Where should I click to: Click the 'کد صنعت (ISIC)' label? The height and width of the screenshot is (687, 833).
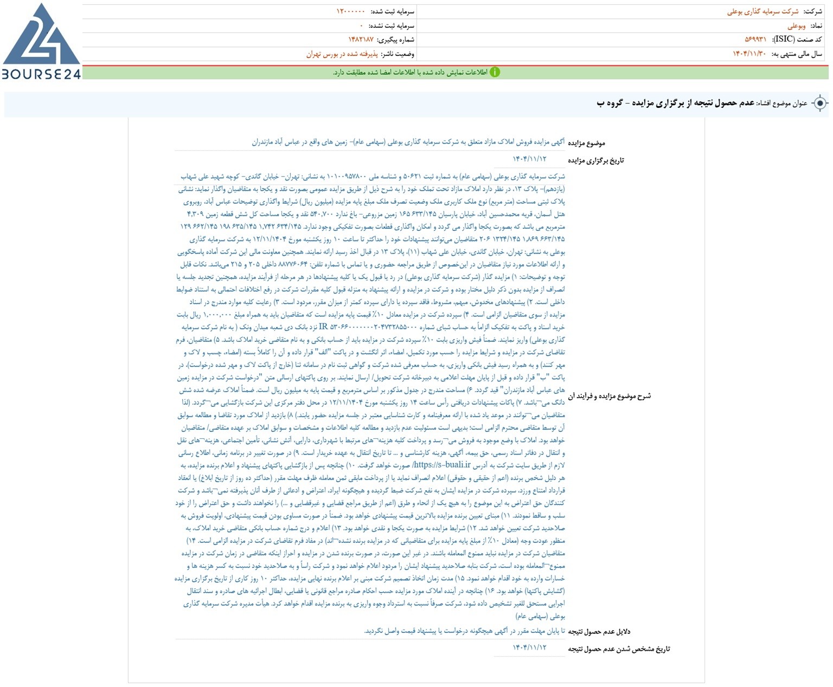pyautogui.click(x=796, y=40)
